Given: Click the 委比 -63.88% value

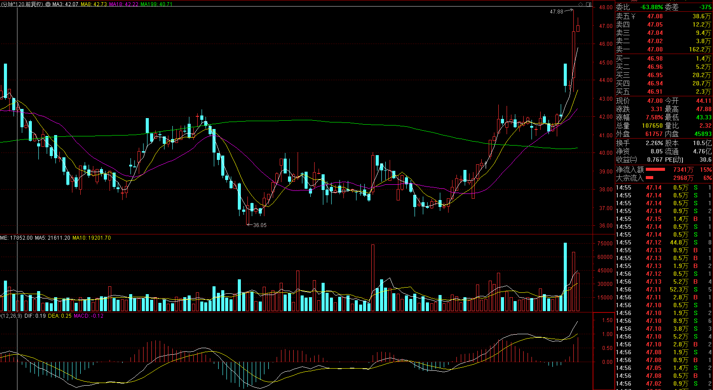Looking at the screenshot, I should pyautogui.click(x=651, y=7).
